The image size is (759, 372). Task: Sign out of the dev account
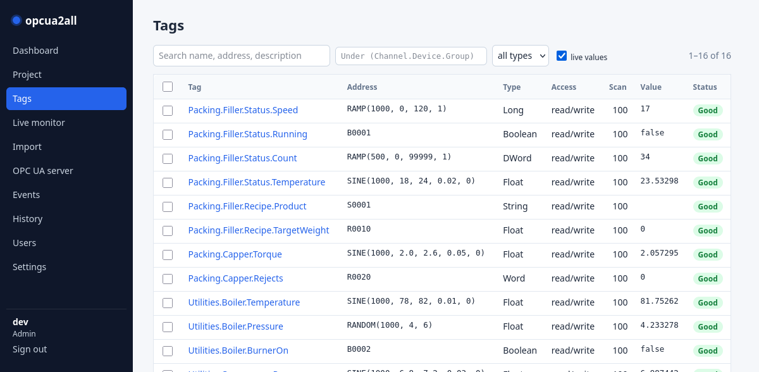(x=30, y=349)
